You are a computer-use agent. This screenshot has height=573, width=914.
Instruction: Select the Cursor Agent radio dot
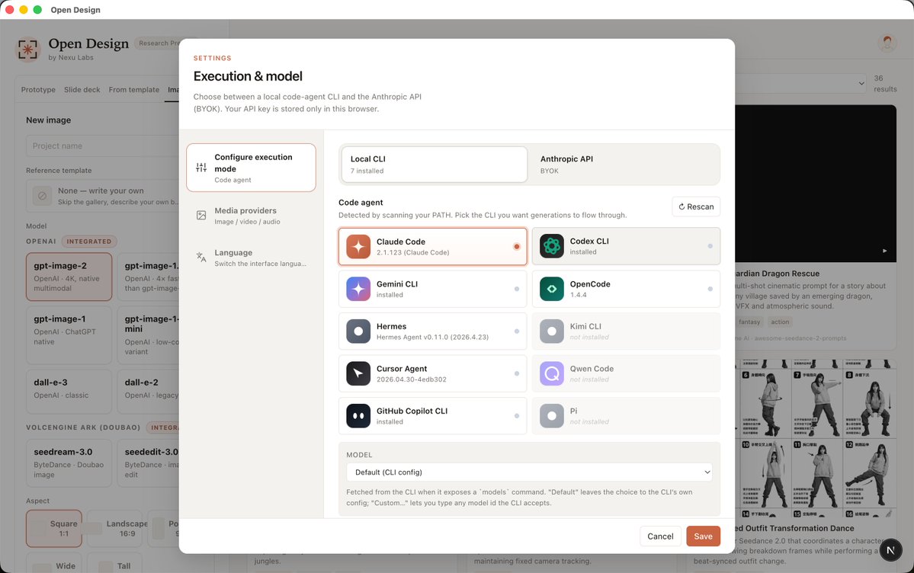(x=516, y=373)
